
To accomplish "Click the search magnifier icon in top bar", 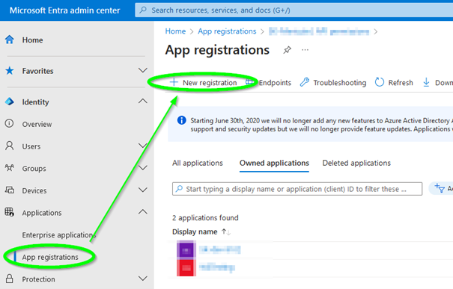I will (x=143, y=10).
